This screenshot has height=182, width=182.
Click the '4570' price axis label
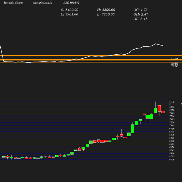click(x=172, y=159)
